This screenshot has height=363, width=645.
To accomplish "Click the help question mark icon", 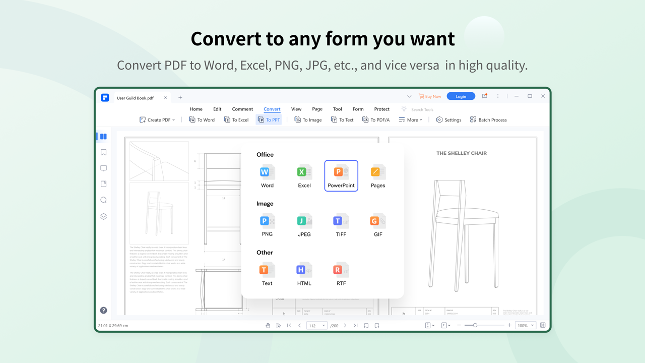I will pos(103,311).
